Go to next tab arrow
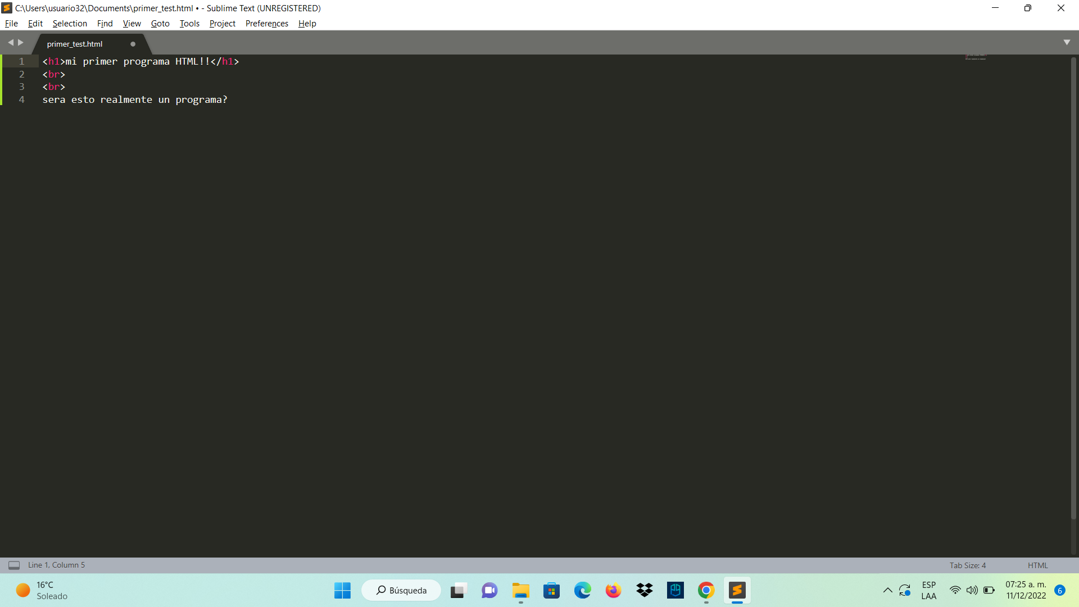1079x607 pixels. click(x=21, y=43)
